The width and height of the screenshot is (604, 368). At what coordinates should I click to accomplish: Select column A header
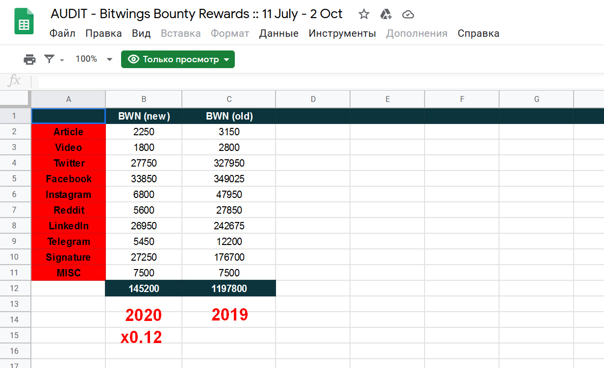(x=69, y=99)
